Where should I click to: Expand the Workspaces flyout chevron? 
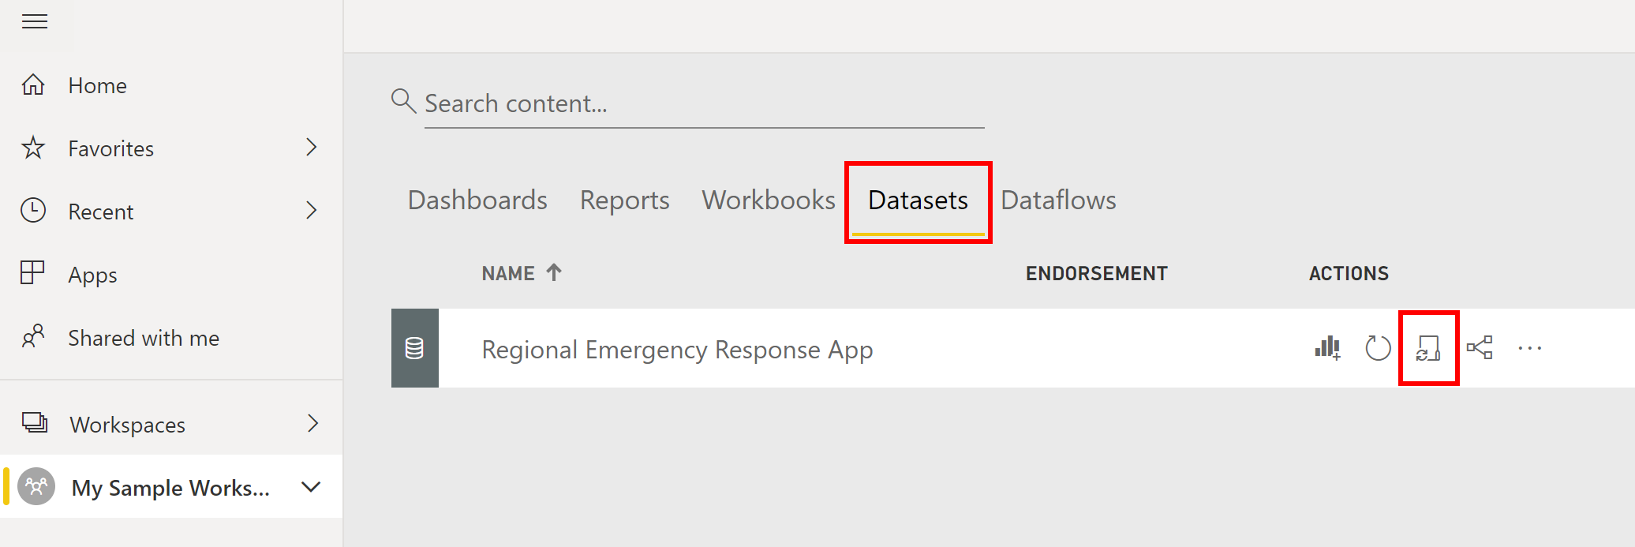[x=312, y=424]
